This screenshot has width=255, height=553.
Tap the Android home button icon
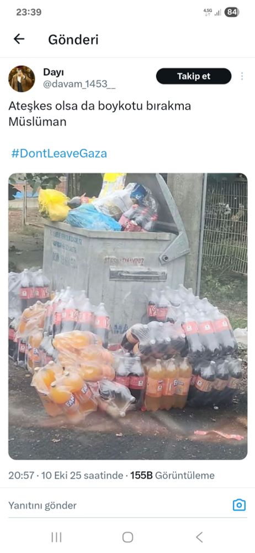coord(127,537)
